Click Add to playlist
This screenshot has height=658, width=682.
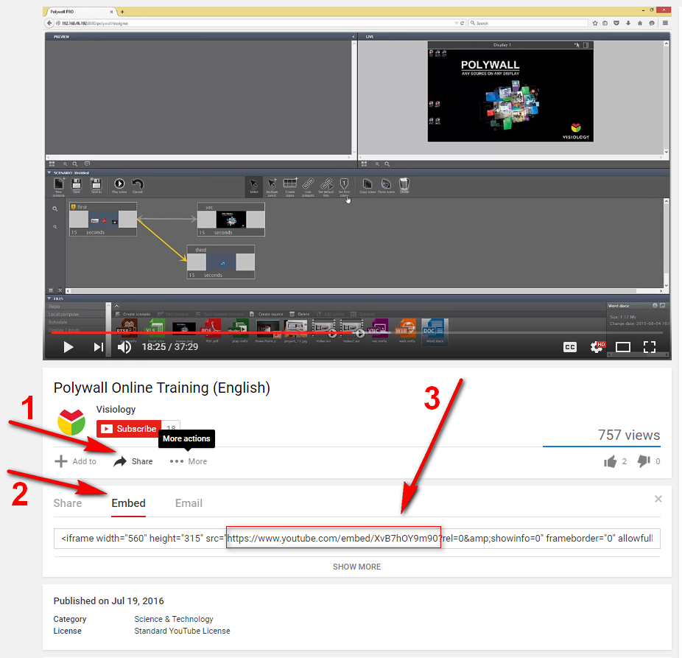[76, 461]
